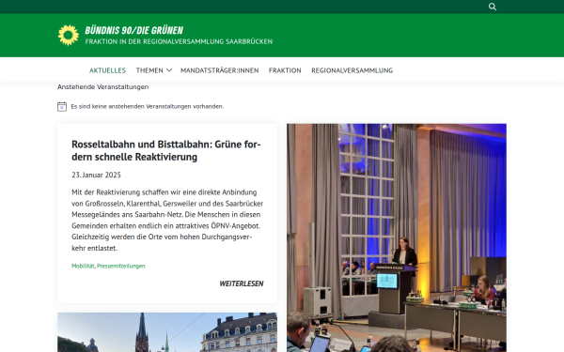Select text 'Es sind keine anstehenden Veranstaltungen vorhanden.'

point(148,106)
